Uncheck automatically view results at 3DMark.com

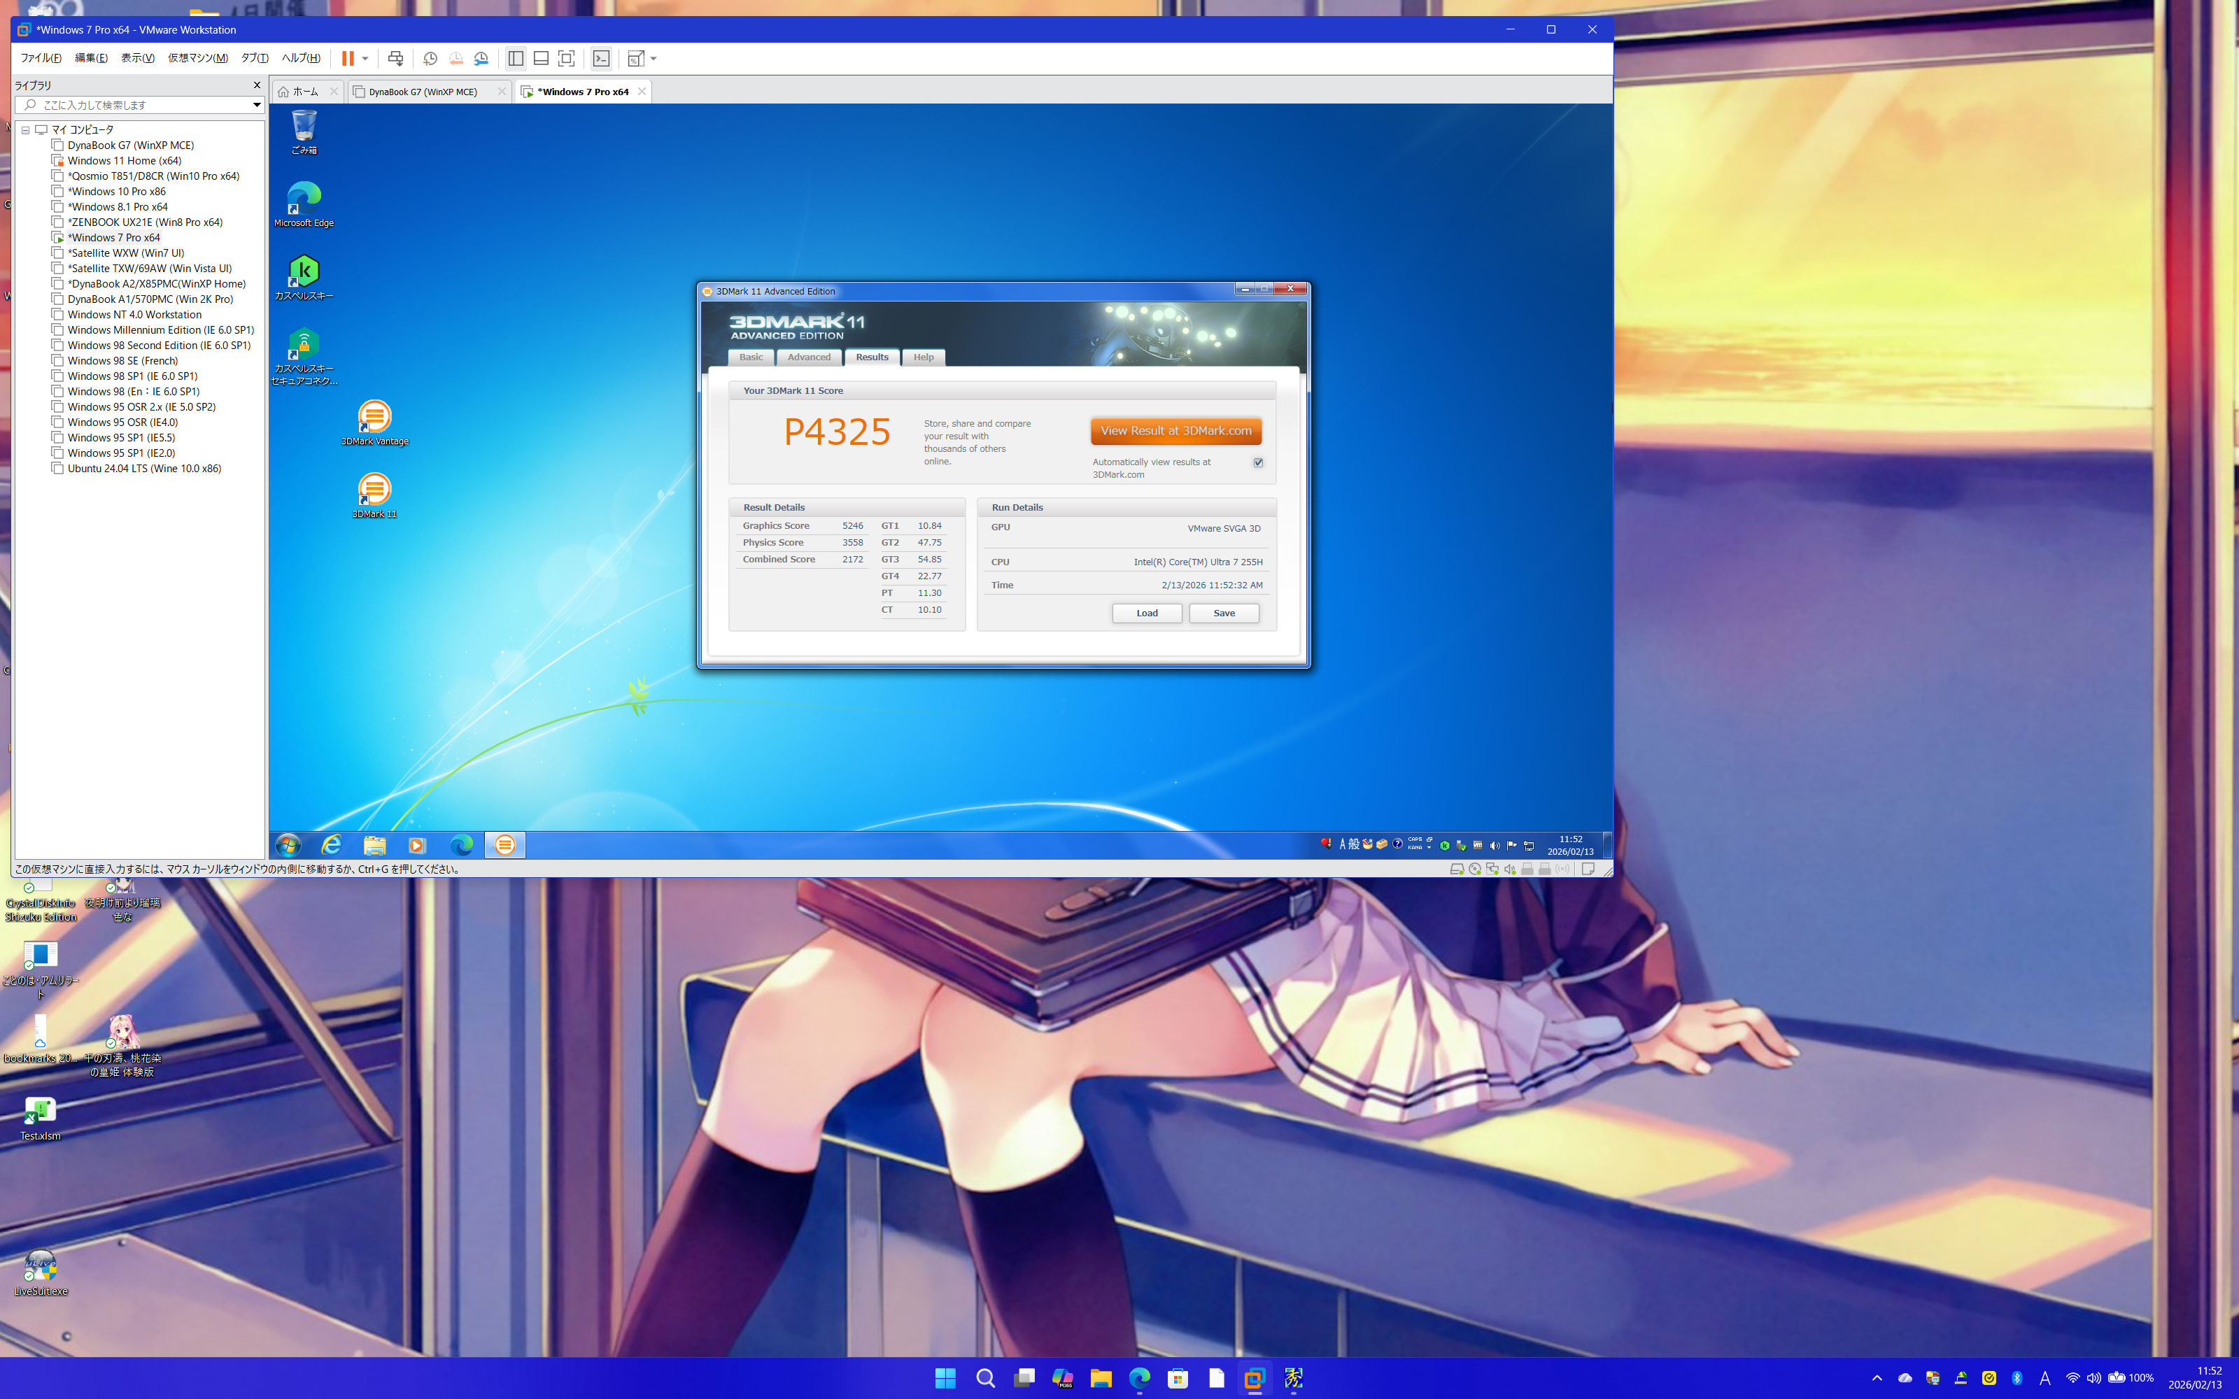pyautogui.click(x=1257, y=462)
